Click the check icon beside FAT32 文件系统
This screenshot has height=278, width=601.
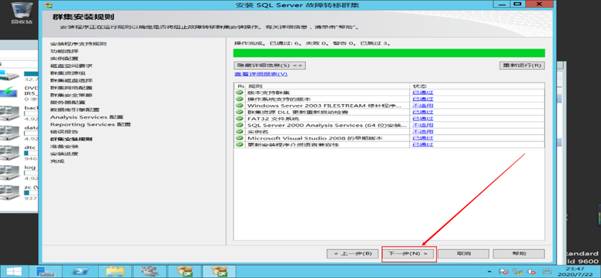pyautogui.click(x=239, y=119)
